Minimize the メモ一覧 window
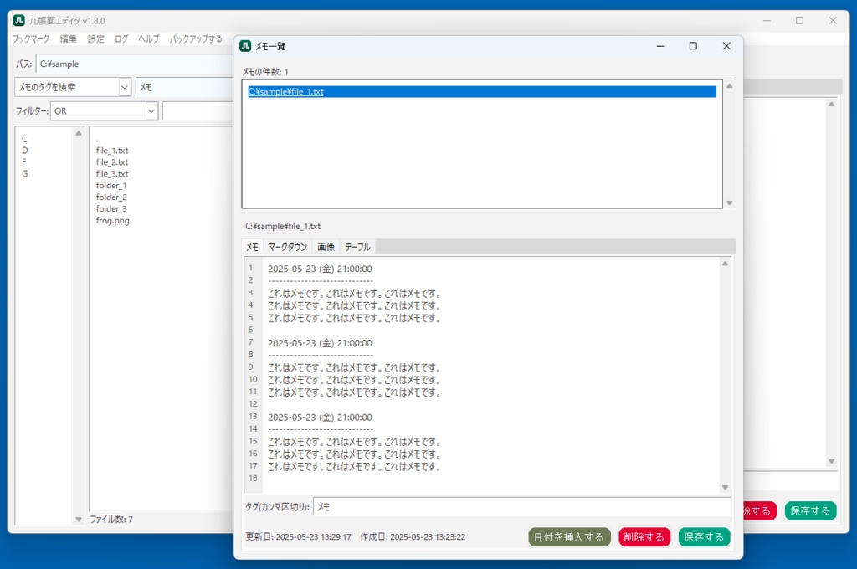 pyautogui.click(x=660, y=46)
